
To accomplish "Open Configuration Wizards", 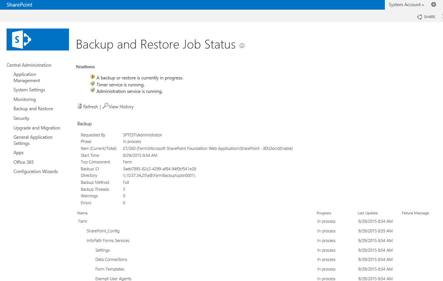I will click(35, 171).
